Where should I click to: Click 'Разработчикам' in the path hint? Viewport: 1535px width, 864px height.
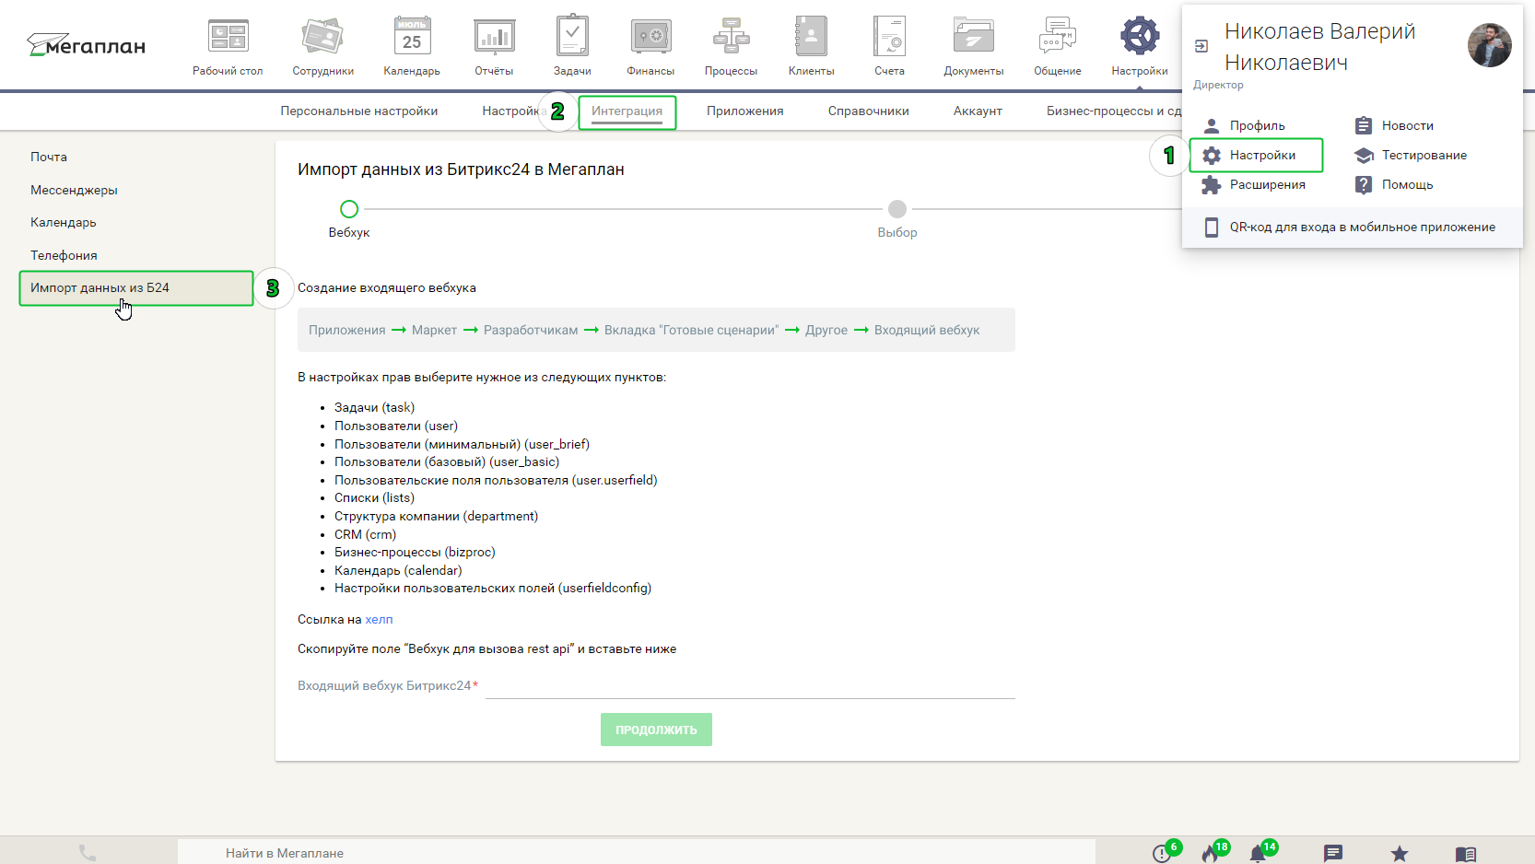(x=531, y=330)
